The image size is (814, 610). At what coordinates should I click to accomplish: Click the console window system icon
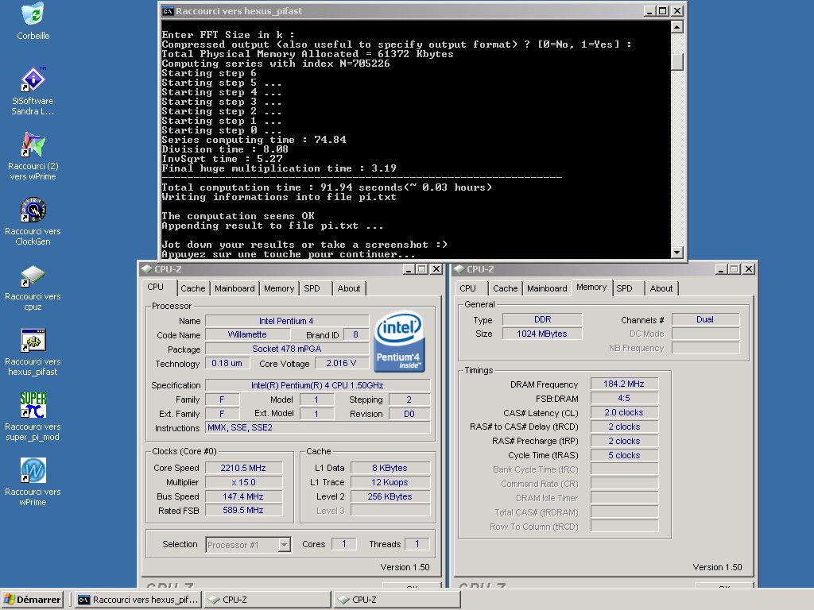(x=168, y=11)
